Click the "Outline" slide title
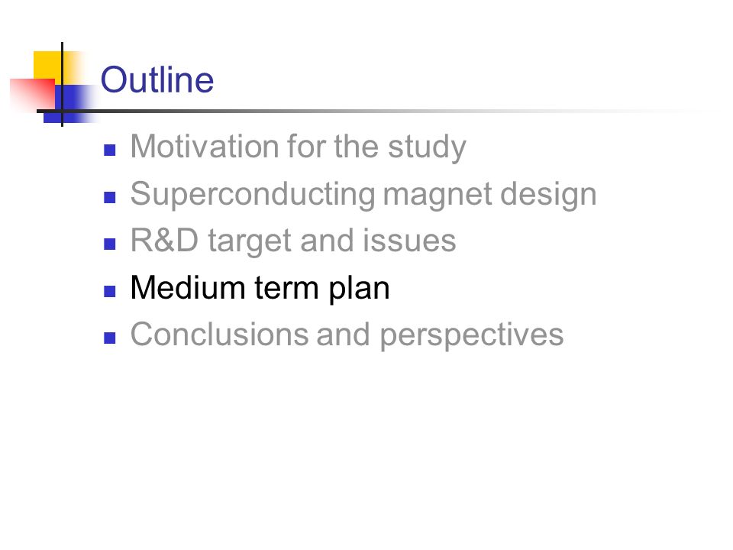 coord(157,79)
